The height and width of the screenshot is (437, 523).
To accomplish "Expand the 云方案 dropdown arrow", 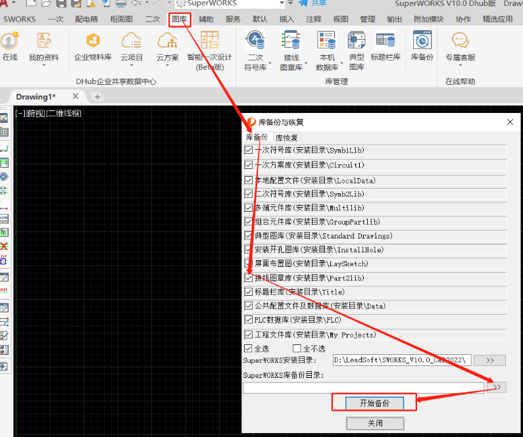I will tap(168, 65).
